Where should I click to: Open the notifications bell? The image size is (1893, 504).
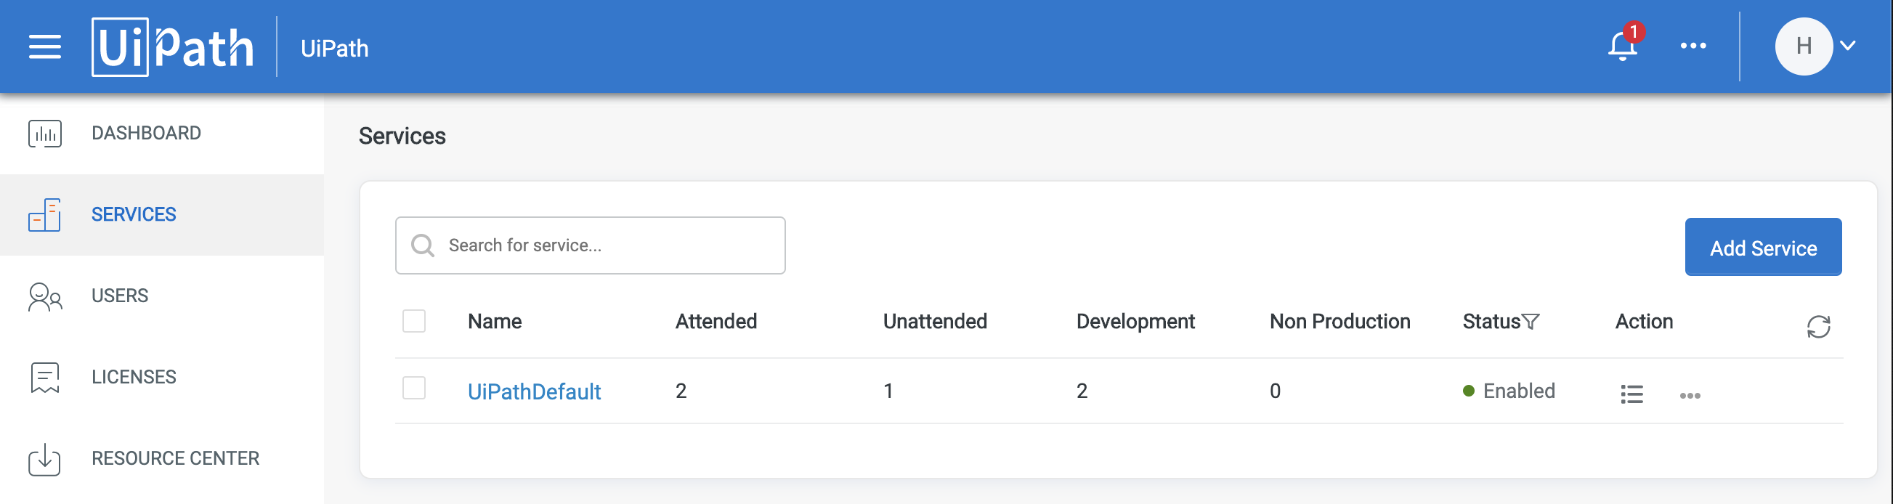coord(1622,46)
